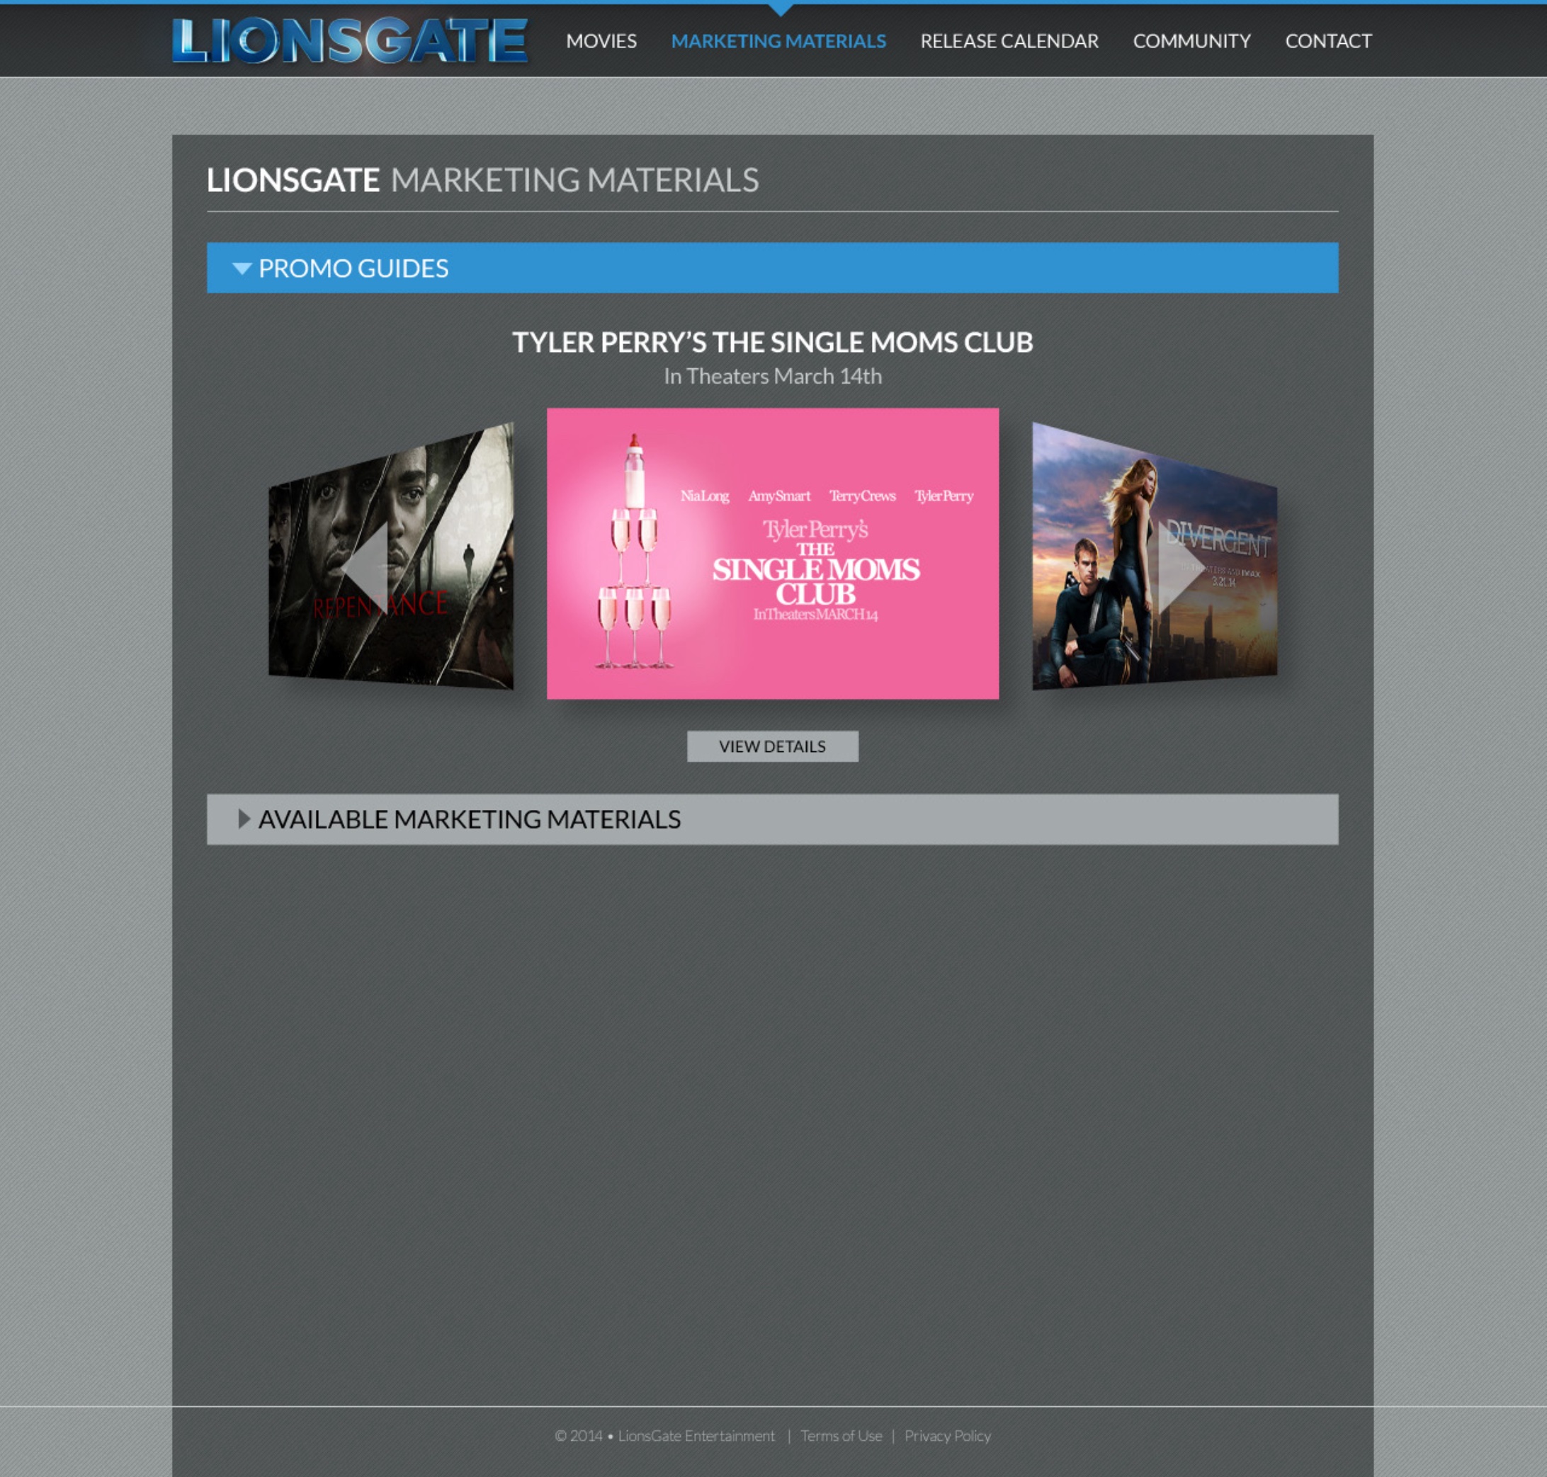Click the Lionsgate logo
1547x1477 pixels.
pos(350,40)
